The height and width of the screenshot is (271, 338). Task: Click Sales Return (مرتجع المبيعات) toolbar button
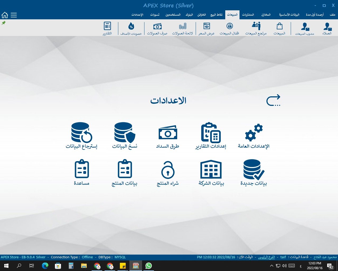(x=256, y=28)
